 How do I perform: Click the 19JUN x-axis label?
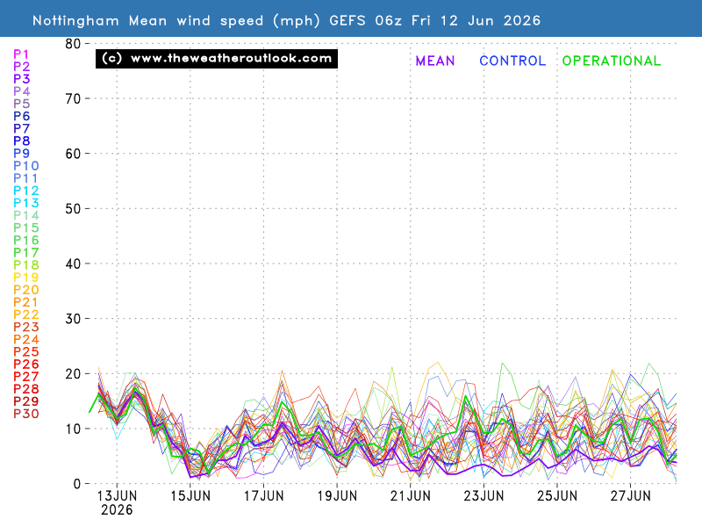pos(337,496)
